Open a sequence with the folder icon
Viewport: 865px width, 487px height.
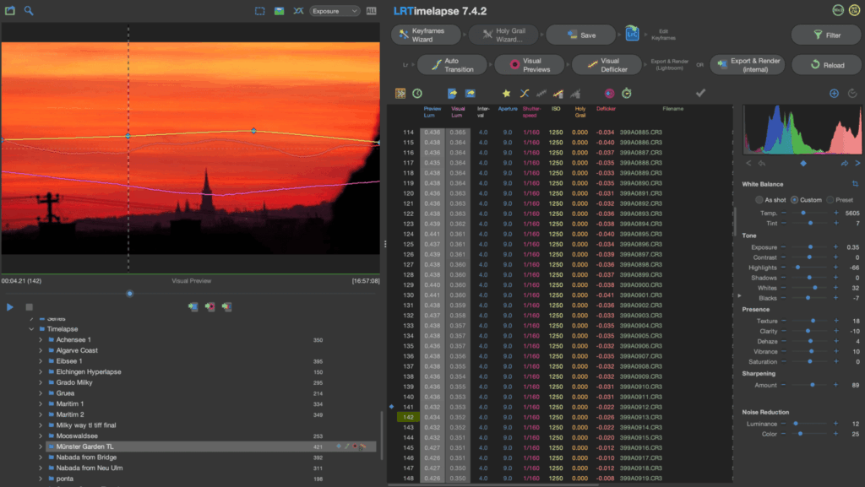tap(8, 10)
